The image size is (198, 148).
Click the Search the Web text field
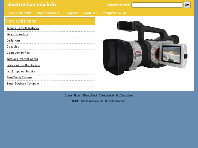point(157,5)
